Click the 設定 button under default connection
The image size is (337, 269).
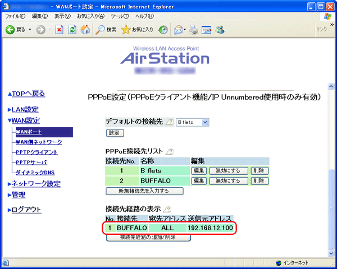pos(115,133)
